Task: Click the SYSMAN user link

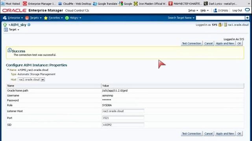Action: click(x=223, y=11)
